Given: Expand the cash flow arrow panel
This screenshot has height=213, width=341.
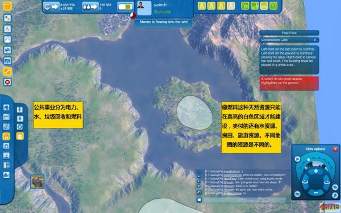Looking at the screenshot, I should 51,6.
